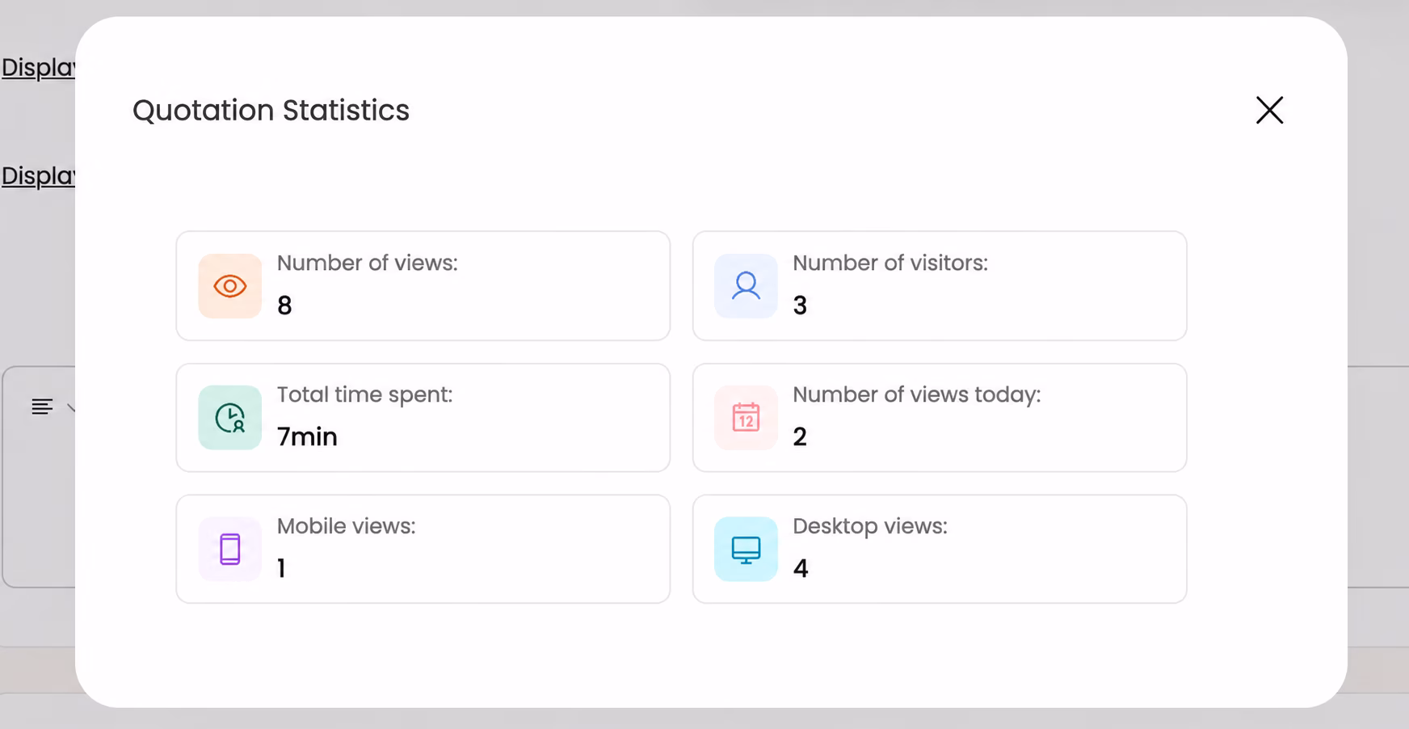This screenshot has width=1409, height=729.
Task: Click the green clock time-spent icon
Action: (230, 418)
